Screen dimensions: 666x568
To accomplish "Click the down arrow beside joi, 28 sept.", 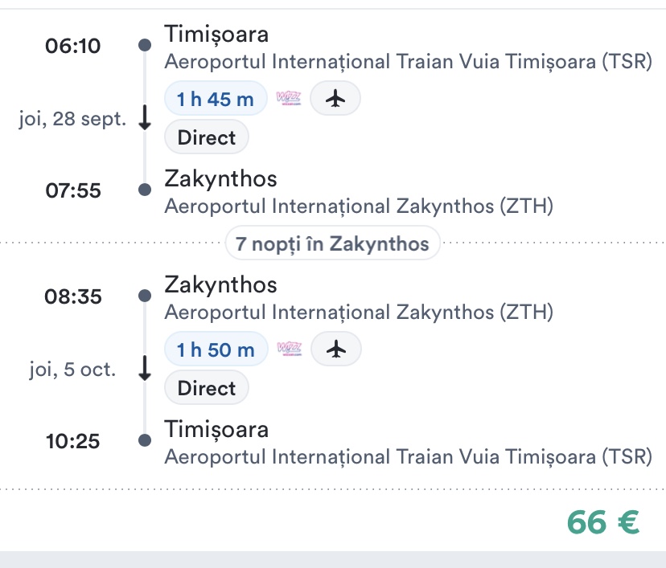I will pyautogui.click(x=145, y=118).
